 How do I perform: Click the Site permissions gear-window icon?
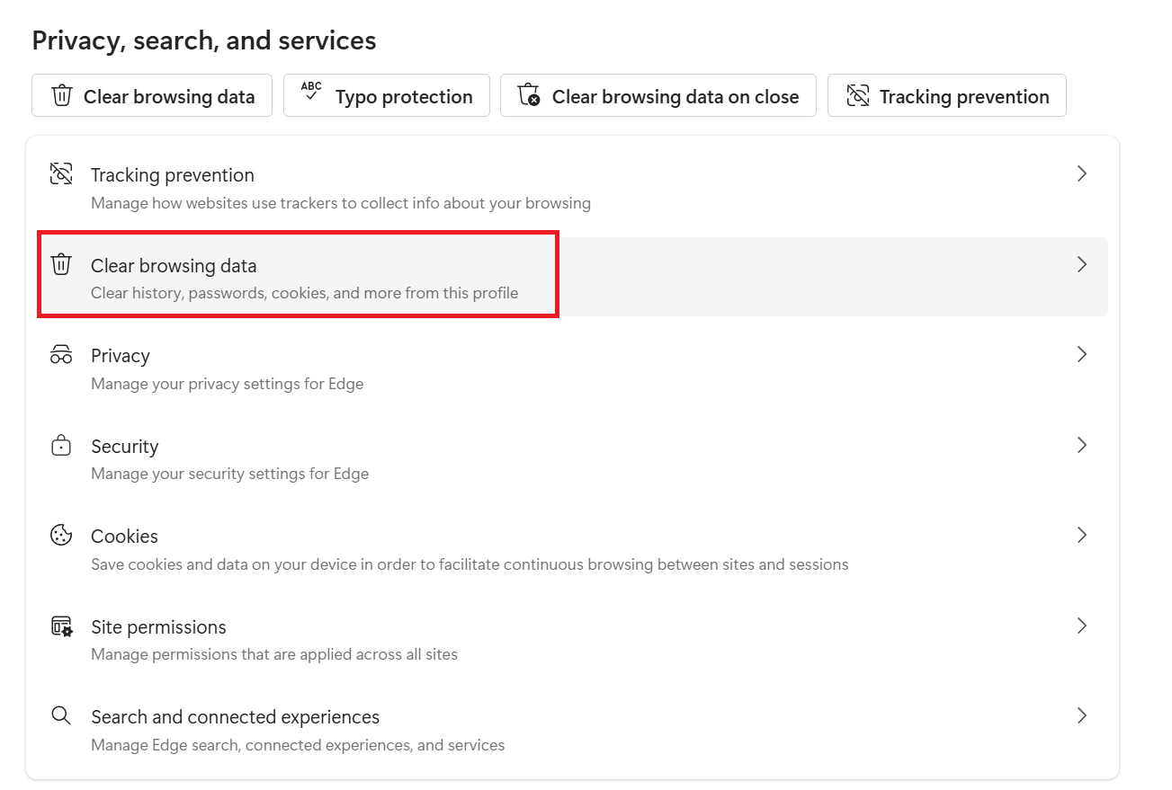pyautogui.click(x=61, y=626)
